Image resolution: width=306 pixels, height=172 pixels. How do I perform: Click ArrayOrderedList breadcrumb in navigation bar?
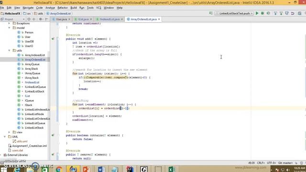[58, 13]
